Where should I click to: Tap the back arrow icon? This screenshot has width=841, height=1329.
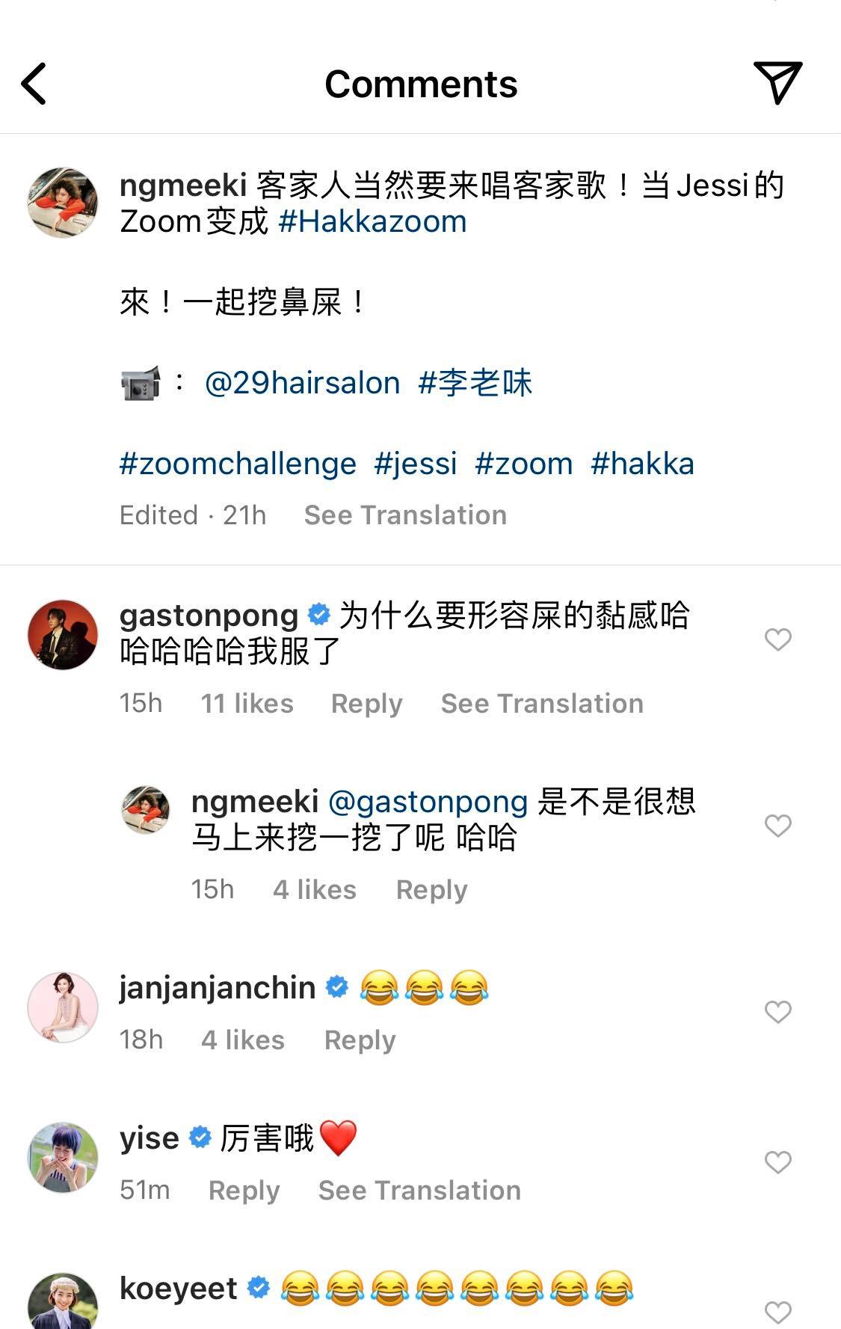tap(34, 84)
